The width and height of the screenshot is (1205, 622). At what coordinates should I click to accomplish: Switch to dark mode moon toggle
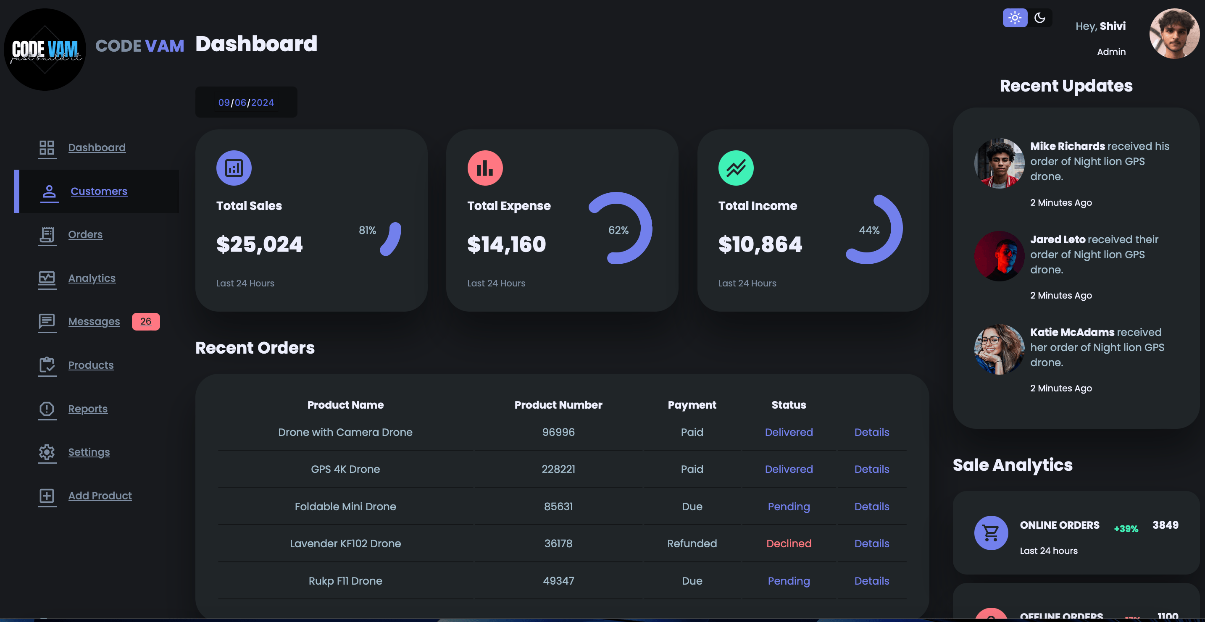pyautogui.click(x=1039, y=18)
